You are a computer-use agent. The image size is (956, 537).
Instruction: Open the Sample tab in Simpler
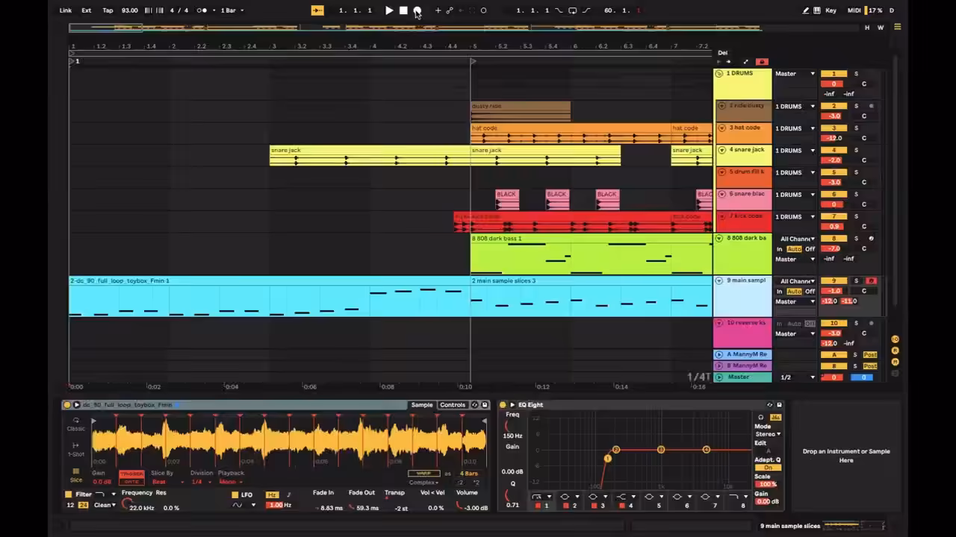[x=422, y=405]
